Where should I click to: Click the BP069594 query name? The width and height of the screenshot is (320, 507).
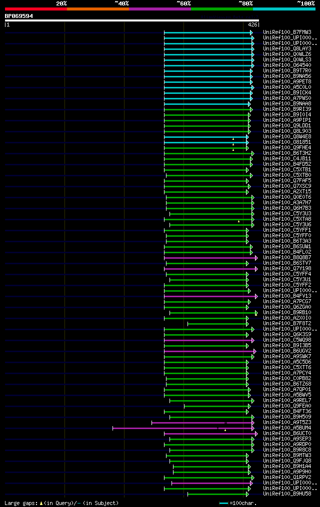19,16
